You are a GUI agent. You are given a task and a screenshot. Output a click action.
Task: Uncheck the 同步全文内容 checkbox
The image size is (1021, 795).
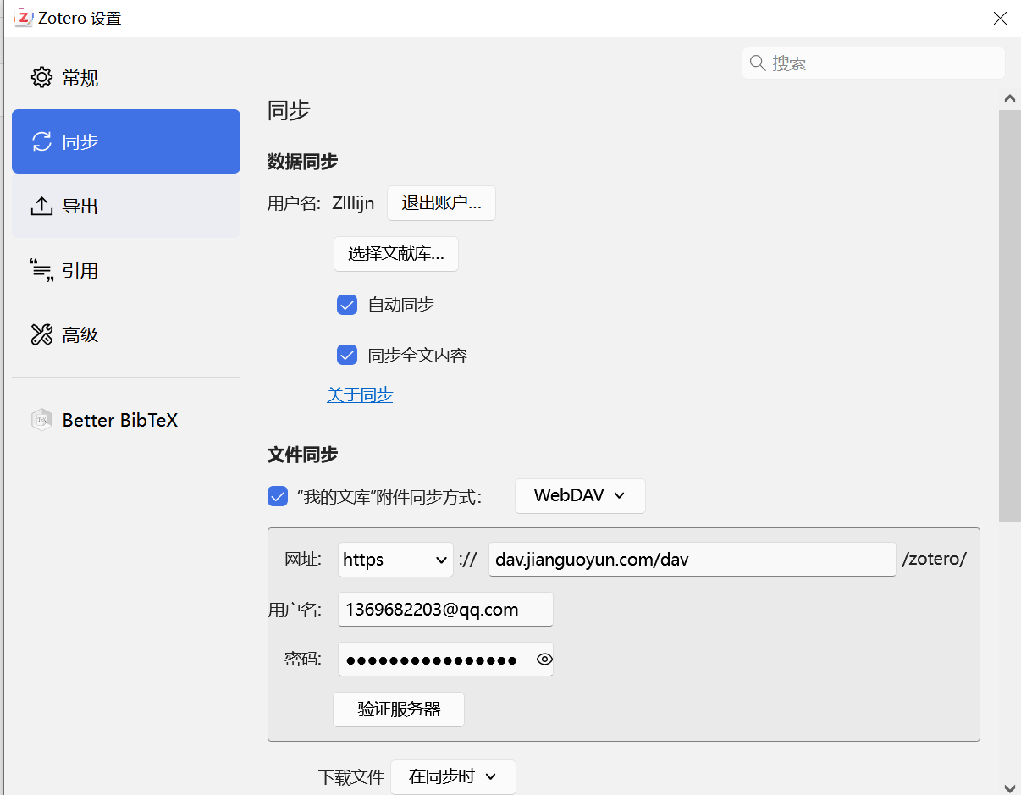(x=347, y=356)
